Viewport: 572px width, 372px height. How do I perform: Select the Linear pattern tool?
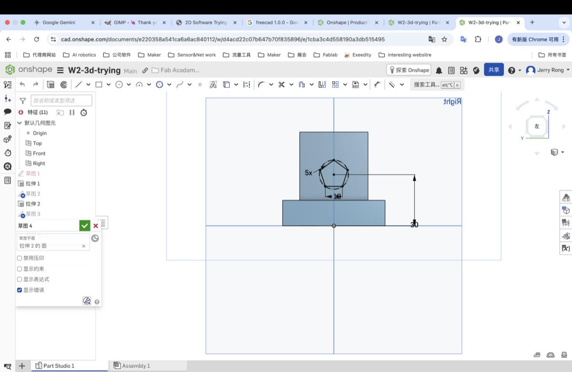coord(335,84)
